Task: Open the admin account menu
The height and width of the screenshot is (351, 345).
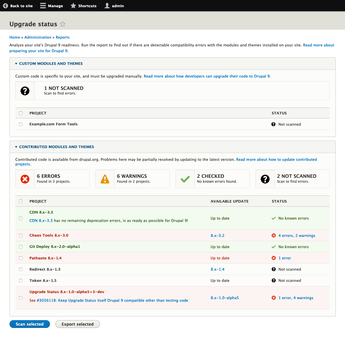Action: click(x=114, y=5)
